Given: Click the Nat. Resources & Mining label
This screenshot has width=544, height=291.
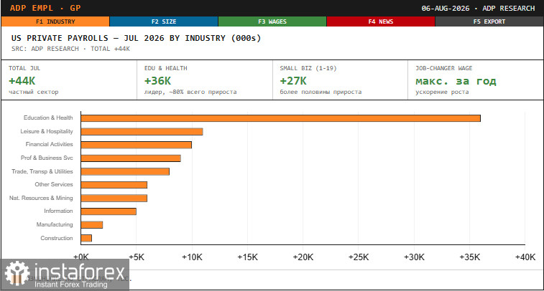Looking at the screenshot, I should (41, 198).
